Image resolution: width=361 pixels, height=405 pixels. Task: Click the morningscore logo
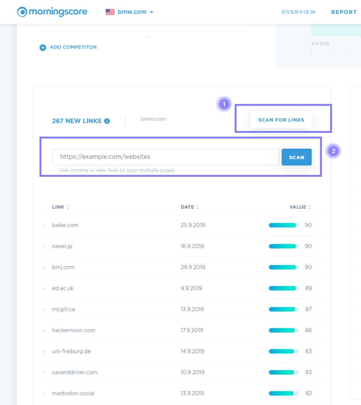[x=52, y=11]
